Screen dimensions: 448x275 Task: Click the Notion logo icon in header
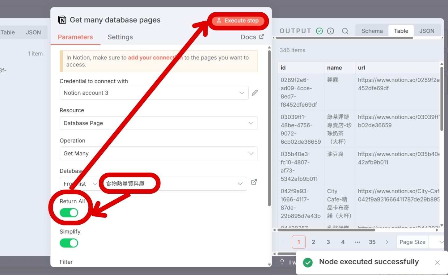tap(62, 20)
